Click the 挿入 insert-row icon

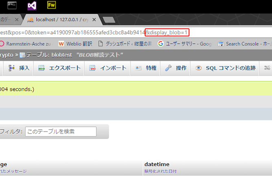point(11,68)
